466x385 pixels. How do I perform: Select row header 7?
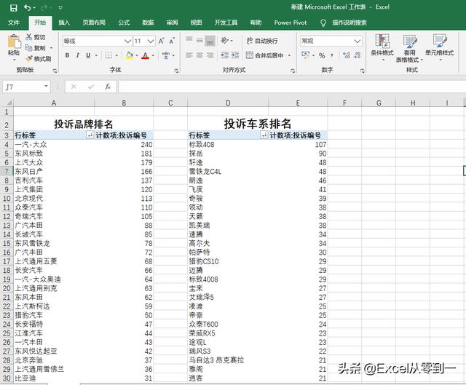coord(7,172)
